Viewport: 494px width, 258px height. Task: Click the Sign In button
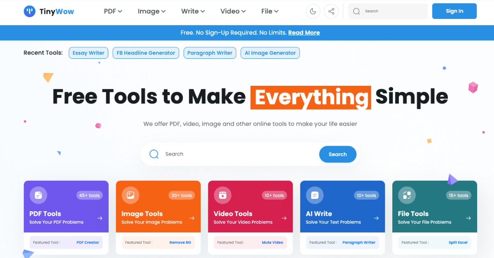454,11
